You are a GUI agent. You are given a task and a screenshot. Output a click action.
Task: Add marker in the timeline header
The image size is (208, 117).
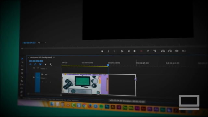pyautogui.click(x=45, y=64)
